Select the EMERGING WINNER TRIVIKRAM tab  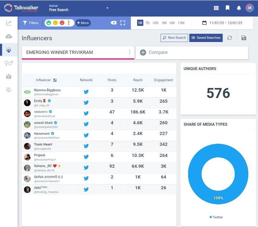pyautogui.click(x=78, y=52)
